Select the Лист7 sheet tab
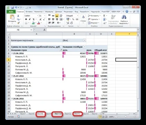 [23, 114]
